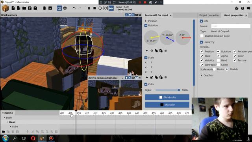Create a new project from the toolbar
252x142 pixels.
pos(13,8)
